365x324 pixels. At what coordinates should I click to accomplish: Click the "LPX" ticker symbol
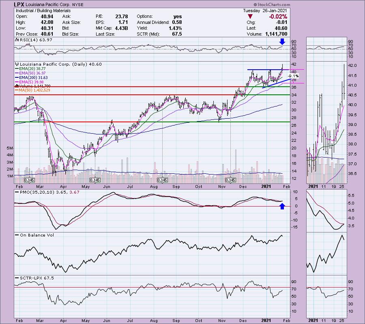click(x=19, y=4)
